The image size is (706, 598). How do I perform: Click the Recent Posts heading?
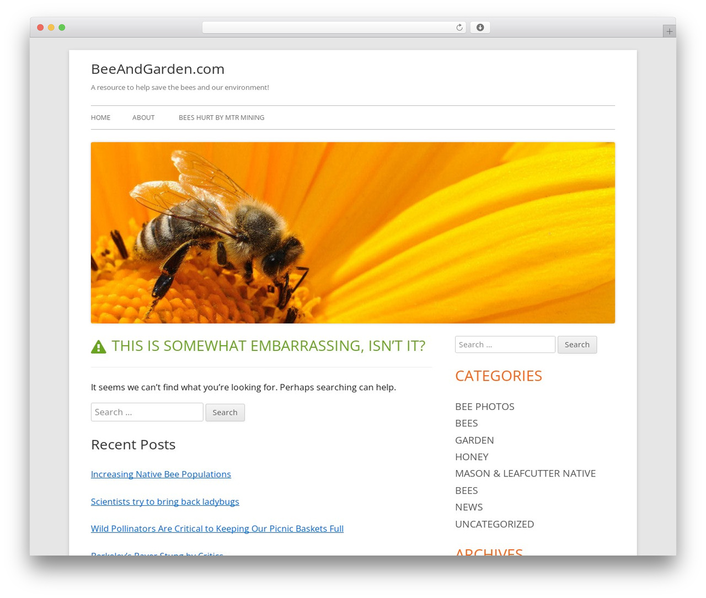[133, 445]
